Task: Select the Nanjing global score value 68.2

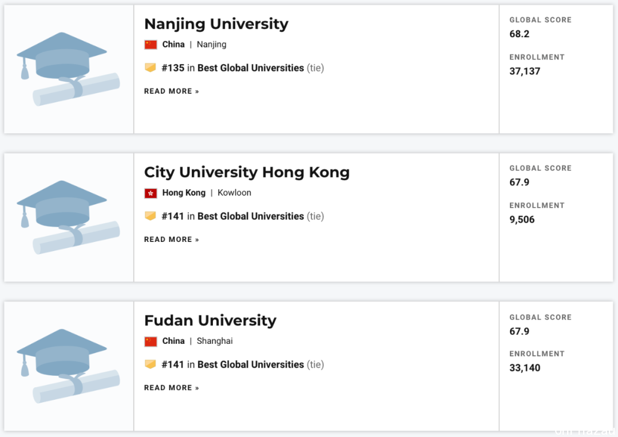Action: 520,34
